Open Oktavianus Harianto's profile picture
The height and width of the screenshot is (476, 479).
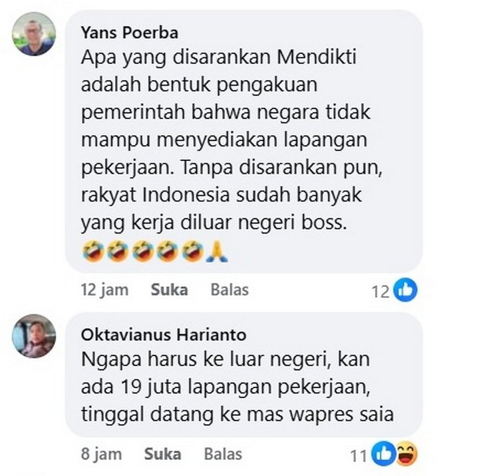click(34, 336)
